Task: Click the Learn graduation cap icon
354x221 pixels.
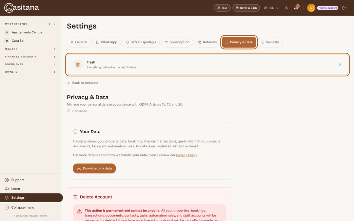Action: coord(7,189)
